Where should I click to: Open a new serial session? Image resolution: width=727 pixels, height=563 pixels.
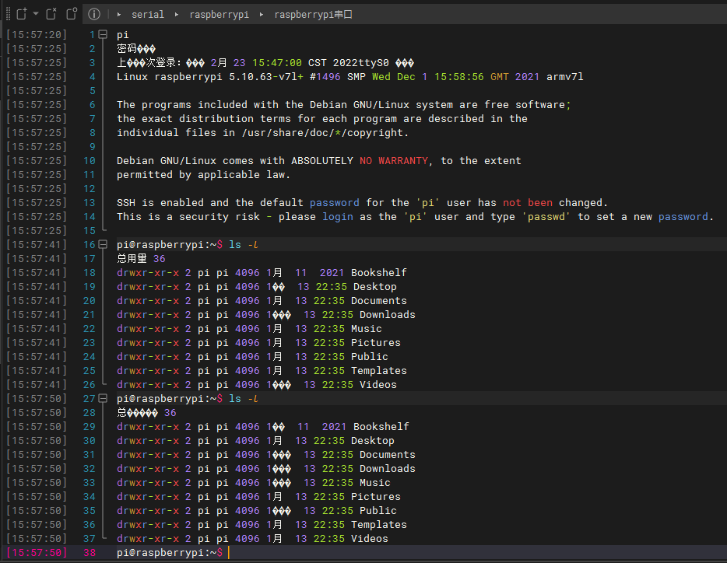click(x=20, y=13)
